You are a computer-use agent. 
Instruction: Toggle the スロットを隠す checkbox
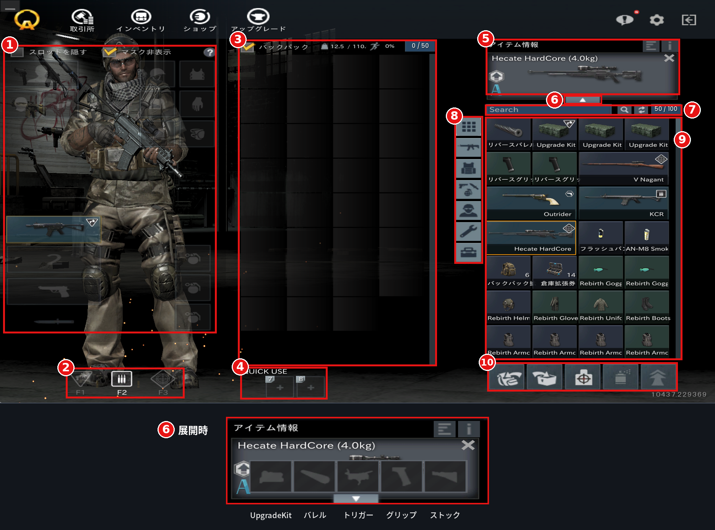tap(18, 52)
